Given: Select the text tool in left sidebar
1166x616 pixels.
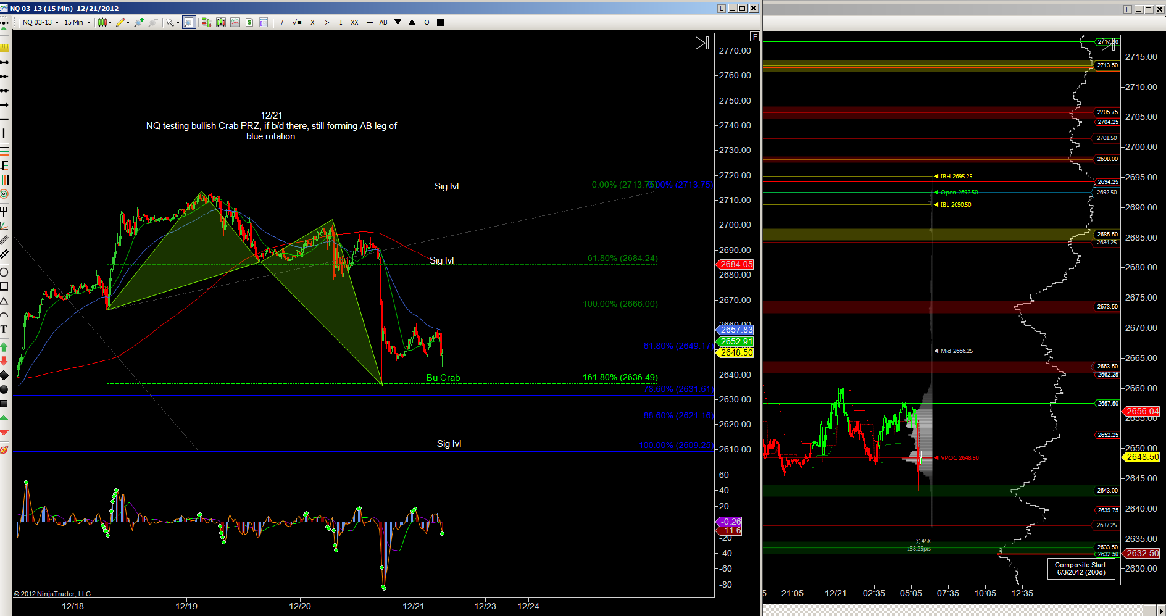Looking at the screenshot, I should pyautogui.click(x=4, y=329).
